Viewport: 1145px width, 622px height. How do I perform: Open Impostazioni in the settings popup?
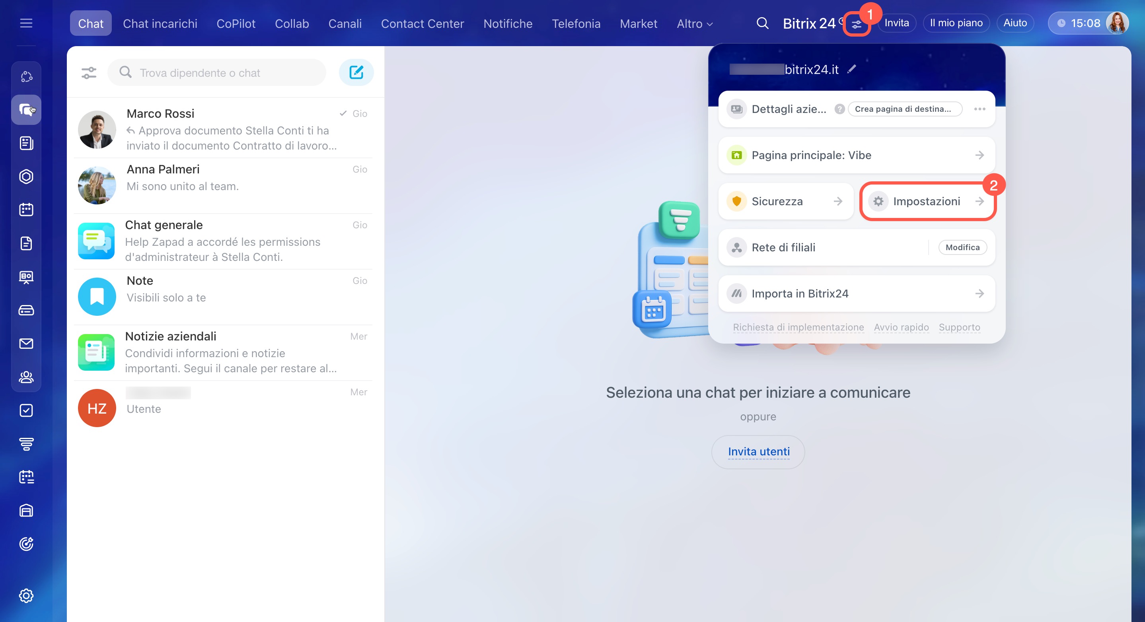click(927, 201)
